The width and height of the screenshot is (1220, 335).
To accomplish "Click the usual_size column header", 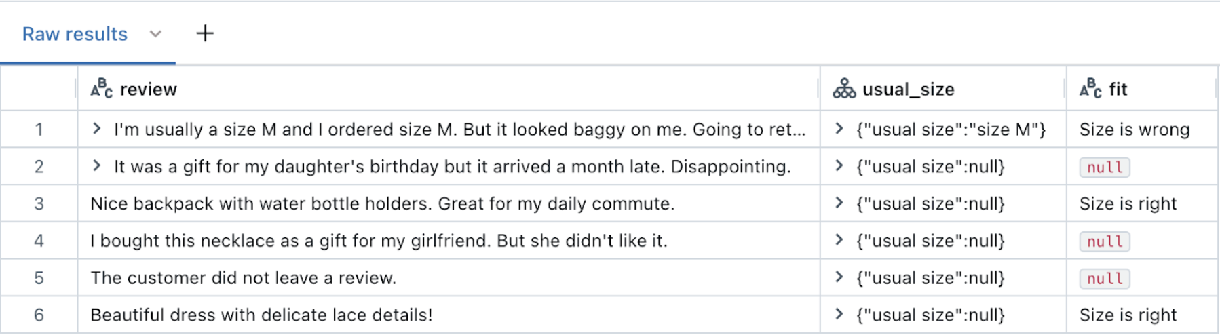I will [x=908, y=90].
